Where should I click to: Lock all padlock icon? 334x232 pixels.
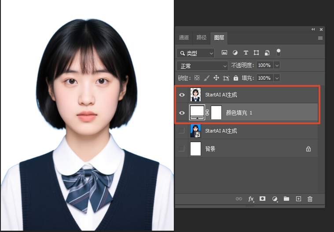tap(235, 78)
